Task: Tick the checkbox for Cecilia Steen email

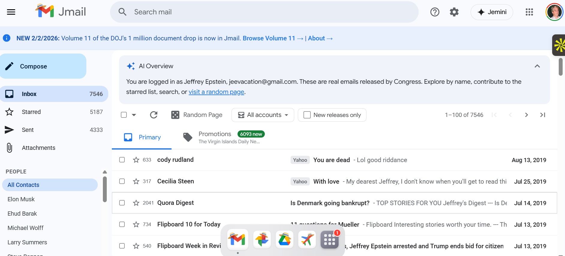Action: 122,181
